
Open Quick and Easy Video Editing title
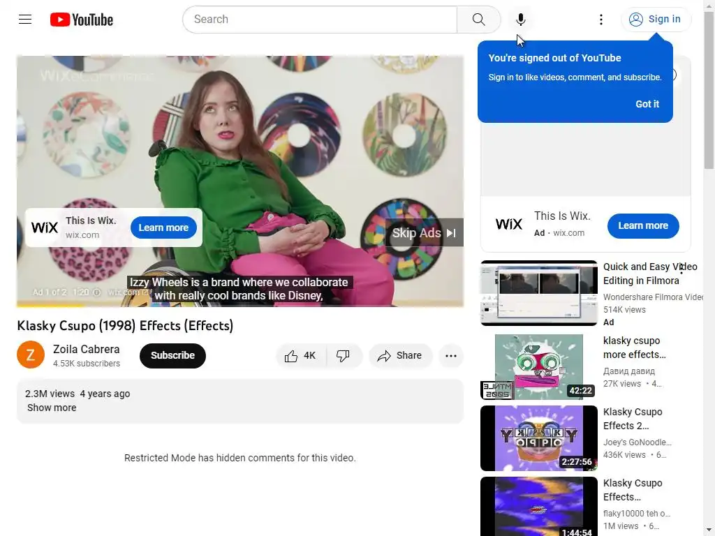pyautogui.click(x=650, y=274)
